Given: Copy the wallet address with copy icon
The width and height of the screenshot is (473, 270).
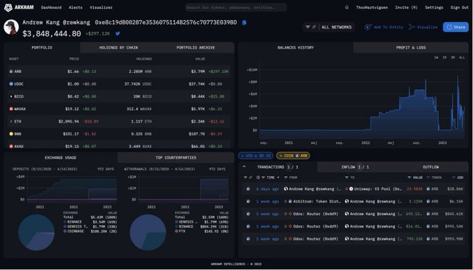Looking at the screenshot, I should (x=244, y=22).
